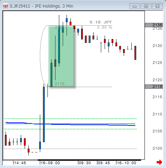
Task: Click the chart window app icon
Action: click(x=5, y=6)
